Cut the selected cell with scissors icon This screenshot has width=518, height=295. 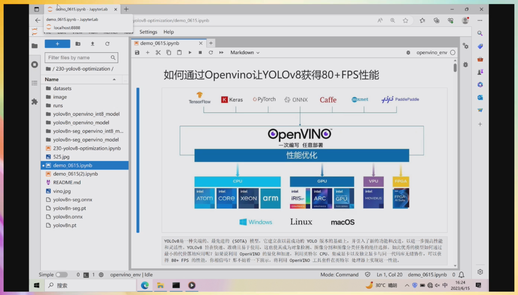[158, 53]
